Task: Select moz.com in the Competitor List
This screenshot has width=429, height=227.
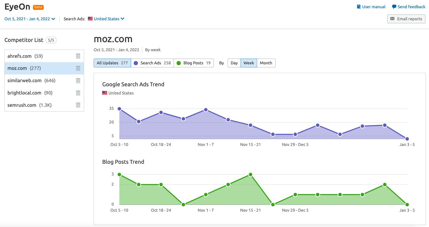Action: pos(44,68)
